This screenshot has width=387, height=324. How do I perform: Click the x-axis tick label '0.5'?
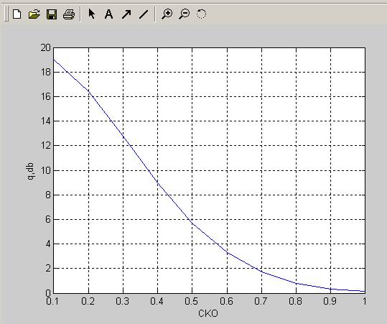pos(191,301)
